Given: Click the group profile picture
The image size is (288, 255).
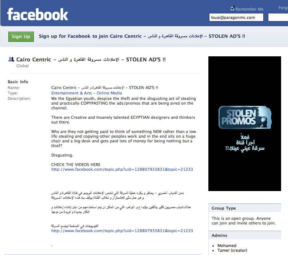Looking at the screenshot, I should point(245,124).
